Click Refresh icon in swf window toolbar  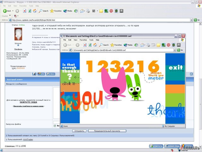click(90, 45)
